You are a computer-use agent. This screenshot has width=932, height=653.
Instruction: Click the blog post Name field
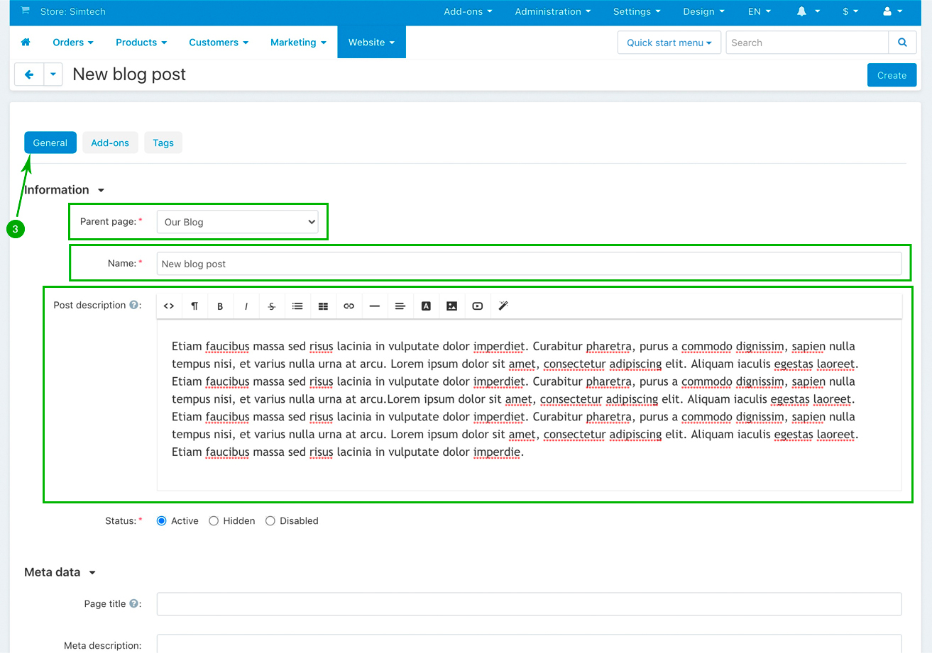[528, 264]
